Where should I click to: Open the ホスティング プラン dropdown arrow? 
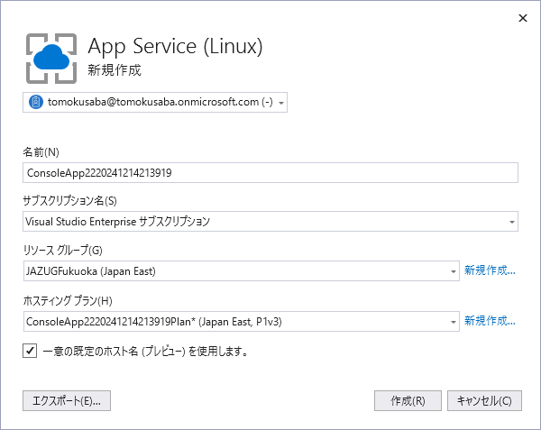[453, 321]
